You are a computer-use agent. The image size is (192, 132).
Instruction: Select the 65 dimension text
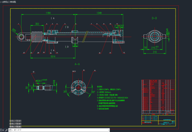tap(75, 45)
